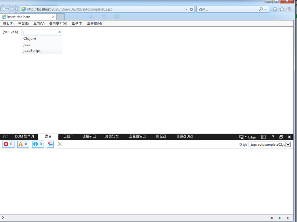This screenshot has width=297, height=222.
Task: Open browser Tools gear icon
Action: click(289, 9)
